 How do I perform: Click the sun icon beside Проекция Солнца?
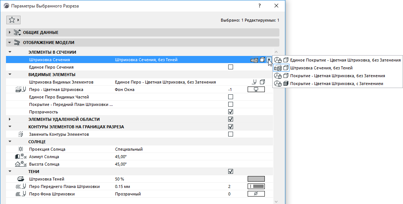[21, 149]
